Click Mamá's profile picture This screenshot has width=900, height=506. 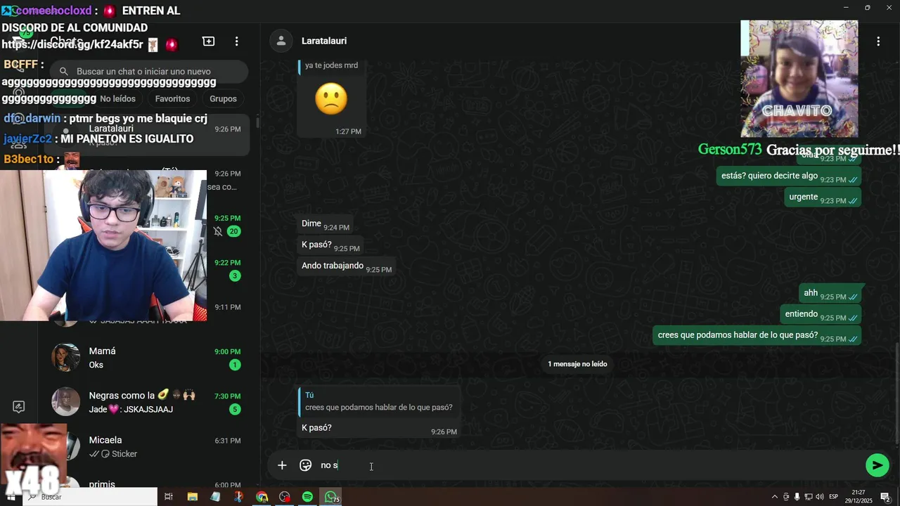(66, 358)
